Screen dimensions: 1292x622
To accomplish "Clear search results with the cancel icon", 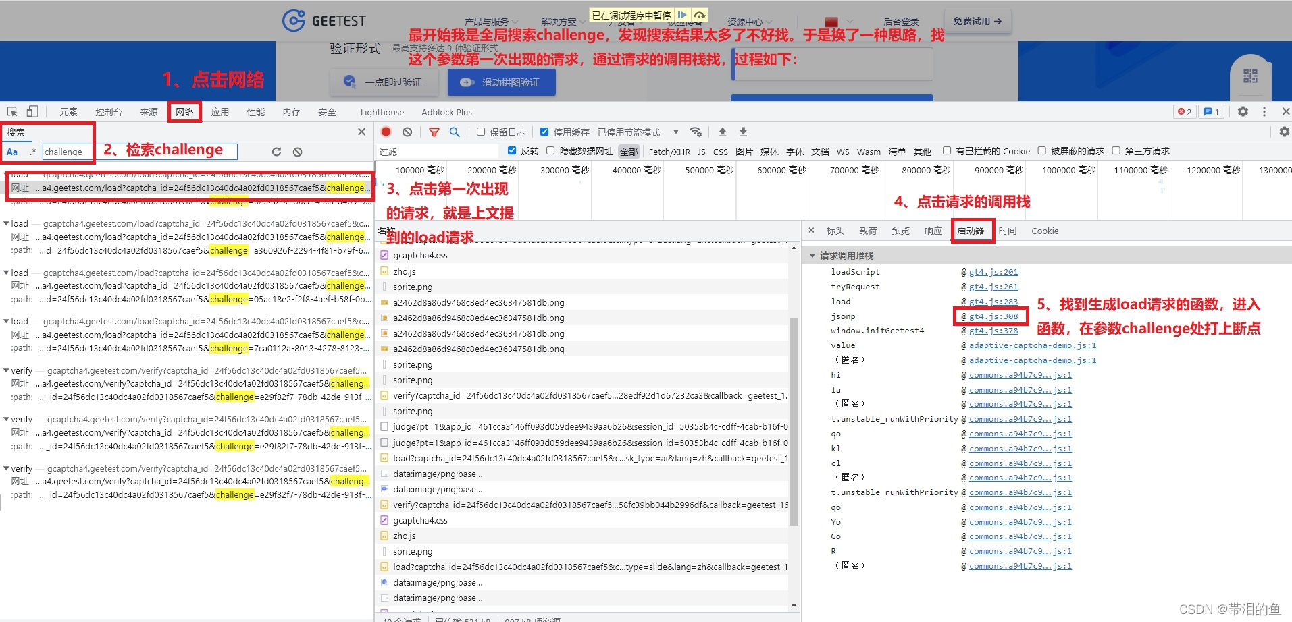I will (x=297, y=152).
